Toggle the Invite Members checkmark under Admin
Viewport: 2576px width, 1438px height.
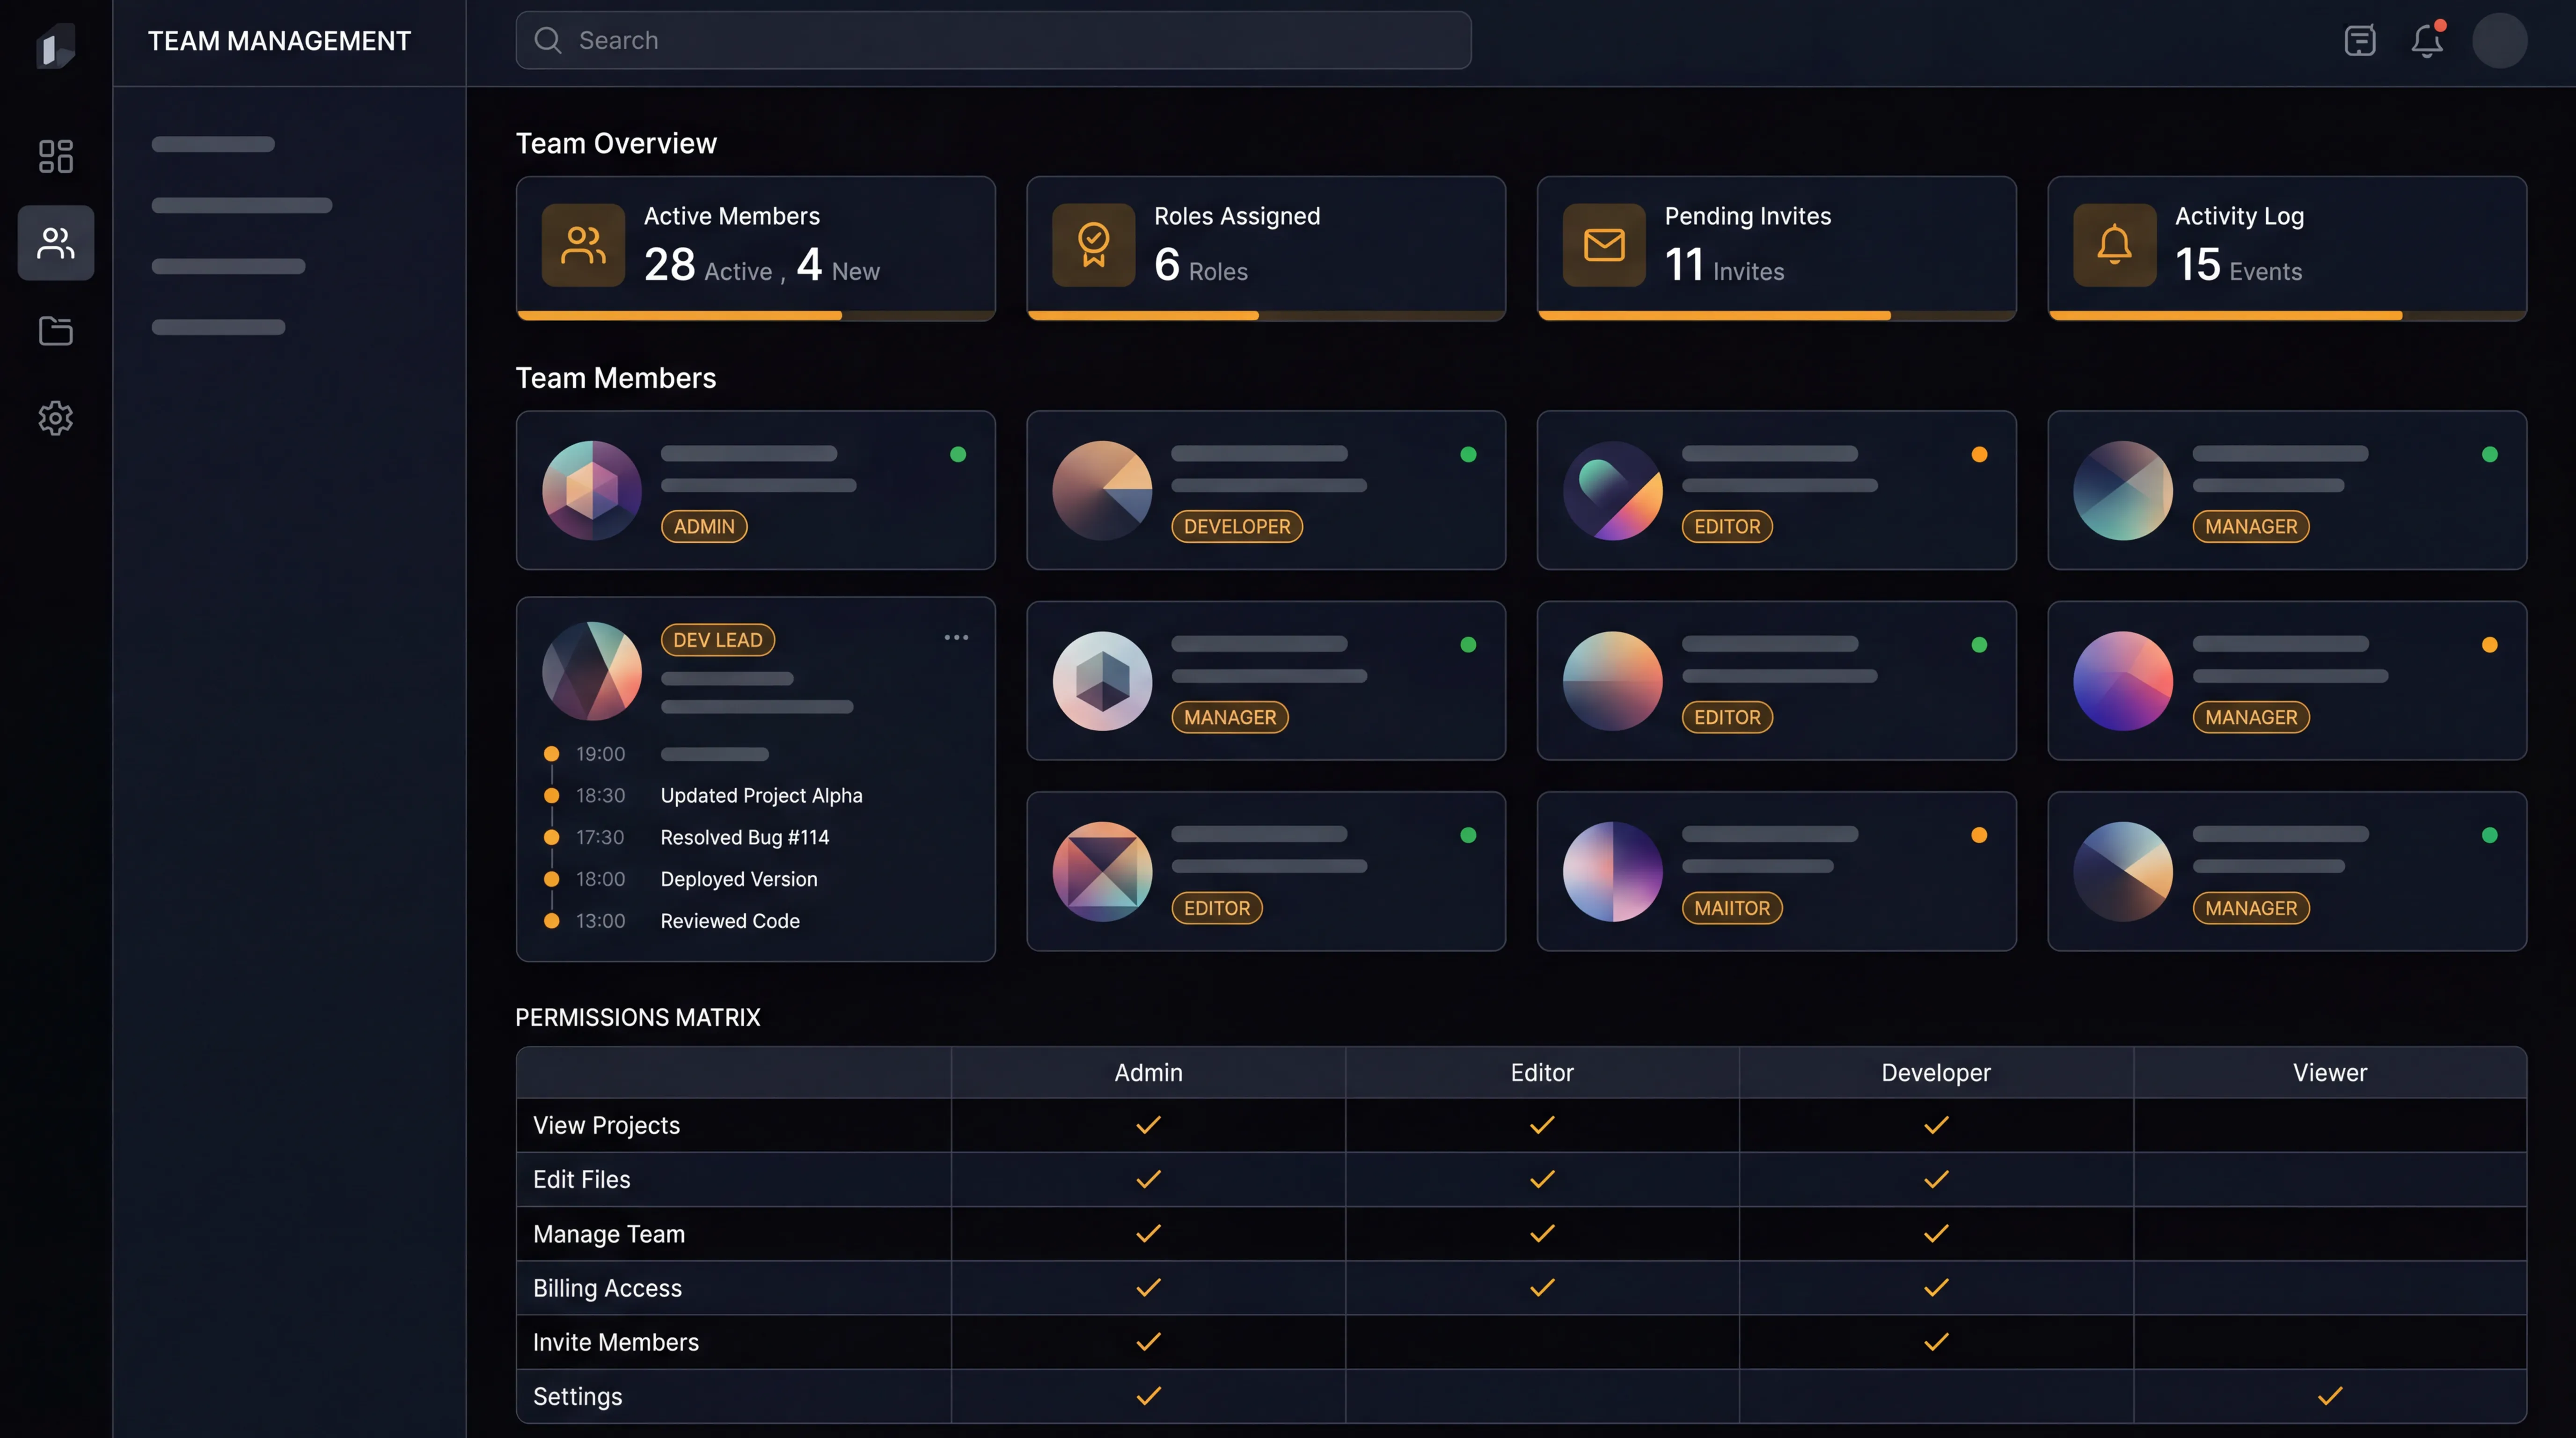coord(1148,1342)
